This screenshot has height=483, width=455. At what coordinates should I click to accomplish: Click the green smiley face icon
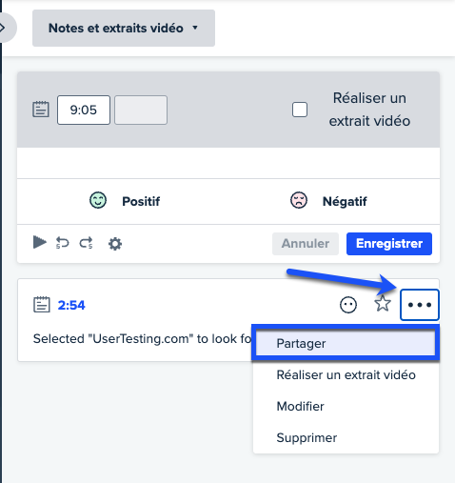pyautogui.click(x=98, y=200)
